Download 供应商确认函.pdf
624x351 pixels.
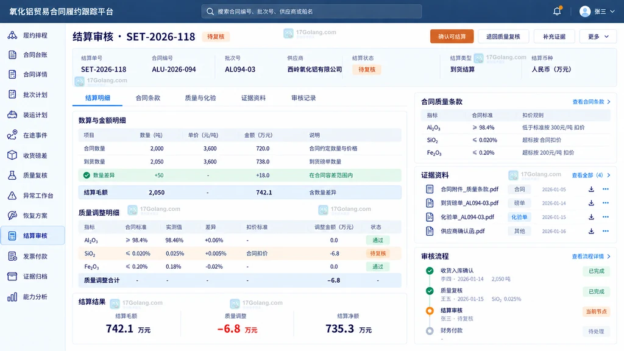coord(591,231)
